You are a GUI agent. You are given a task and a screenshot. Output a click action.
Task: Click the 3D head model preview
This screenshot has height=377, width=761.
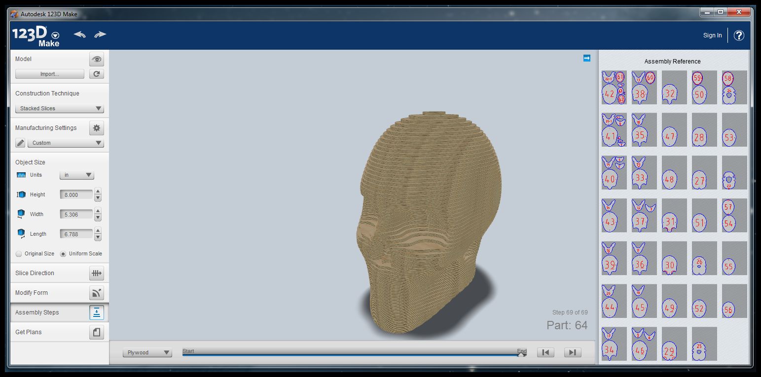pos(428,221)
